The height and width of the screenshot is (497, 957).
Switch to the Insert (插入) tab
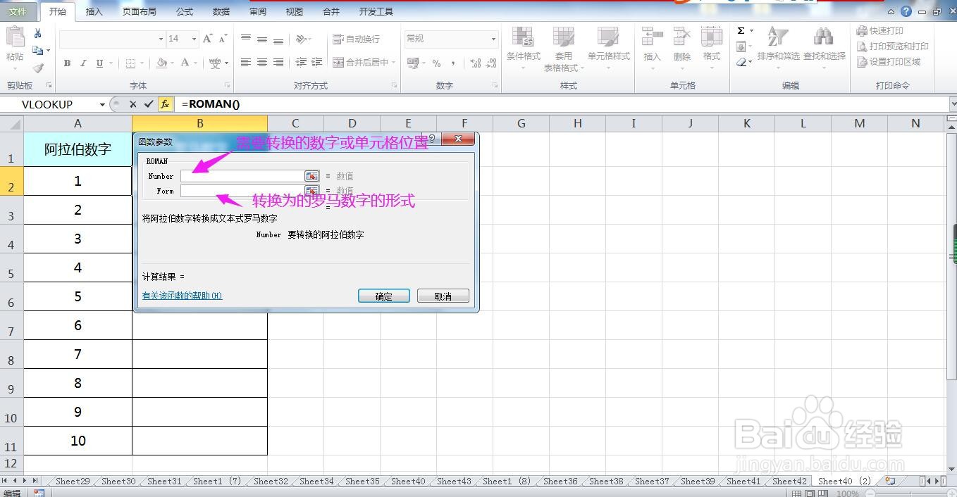pos(94,11)
